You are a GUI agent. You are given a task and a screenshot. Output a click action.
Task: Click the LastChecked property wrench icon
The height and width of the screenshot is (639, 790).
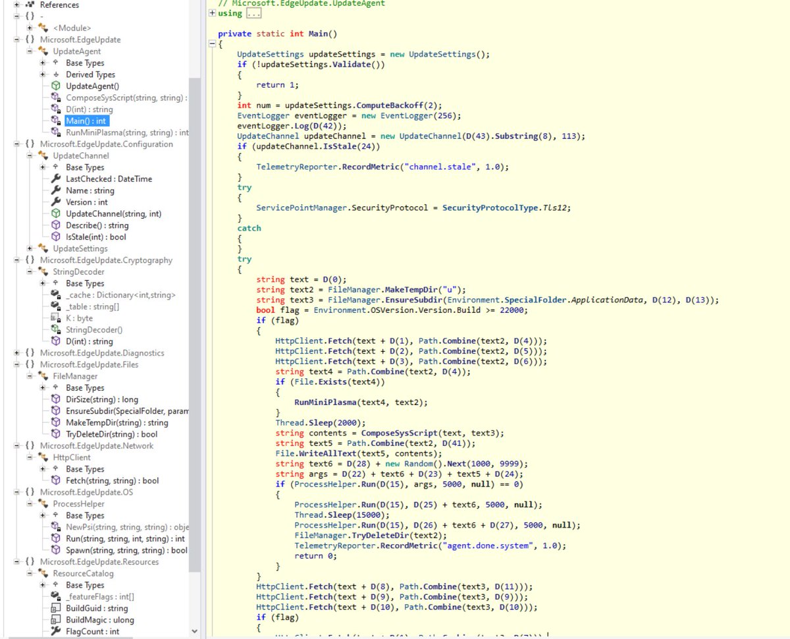pos(57,179)
